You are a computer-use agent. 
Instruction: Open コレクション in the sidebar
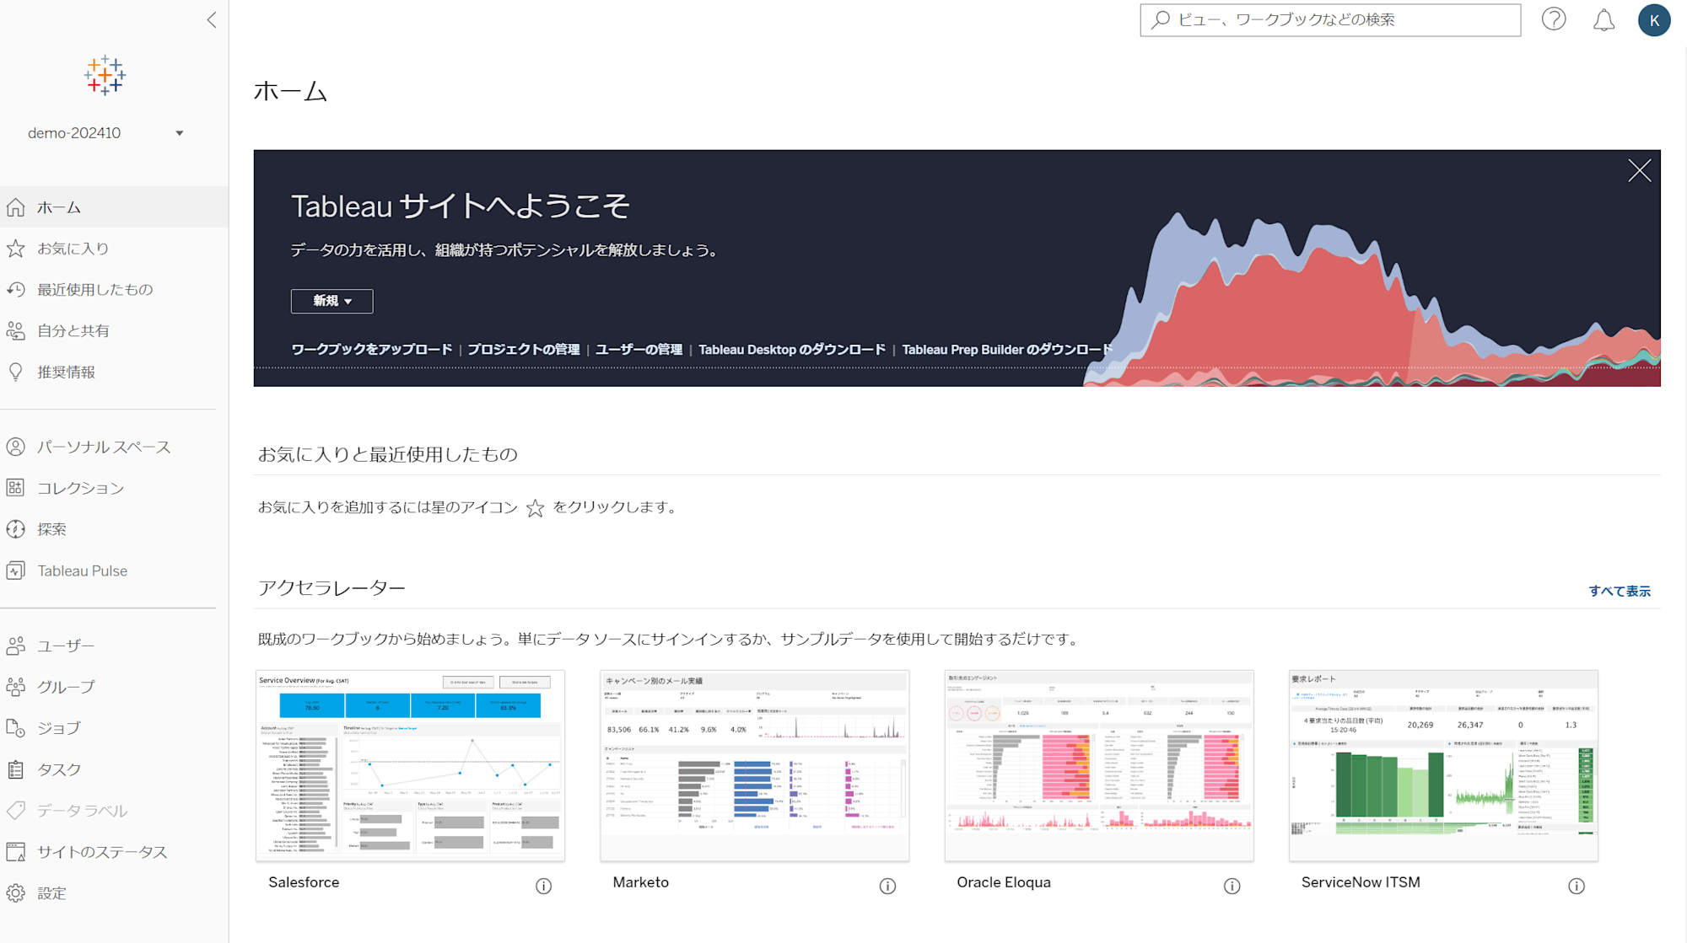click(80, 488)
